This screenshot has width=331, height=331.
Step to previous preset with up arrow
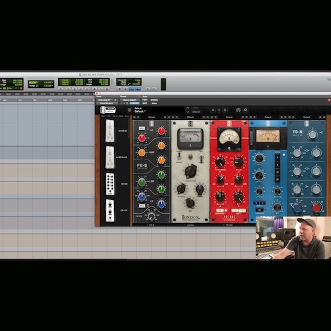187,108
